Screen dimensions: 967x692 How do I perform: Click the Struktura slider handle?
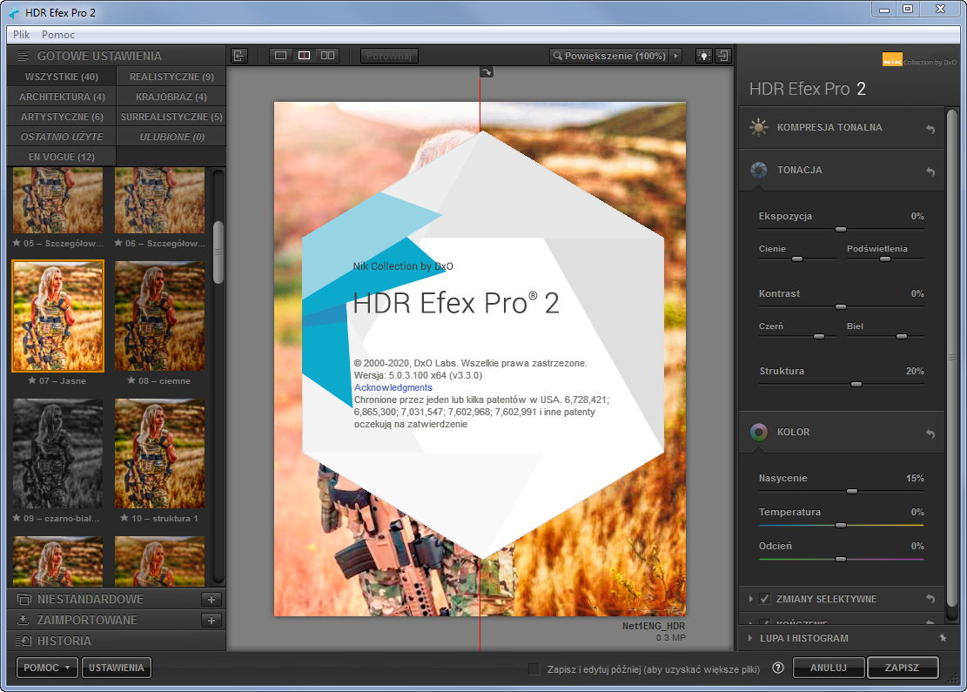pos(856,384)
